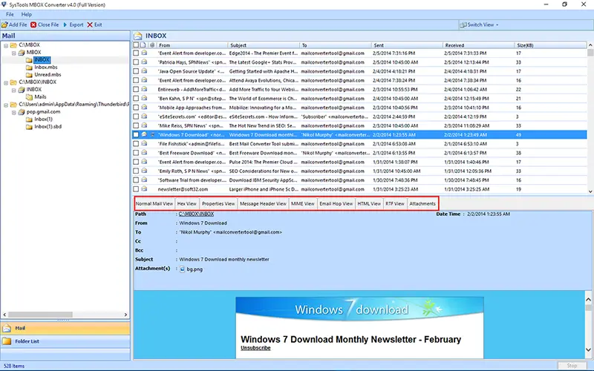This screenshot has height=371, width=594.
Task: Click envelope icon of Software Trial email
Action: [x=144, y=180]
